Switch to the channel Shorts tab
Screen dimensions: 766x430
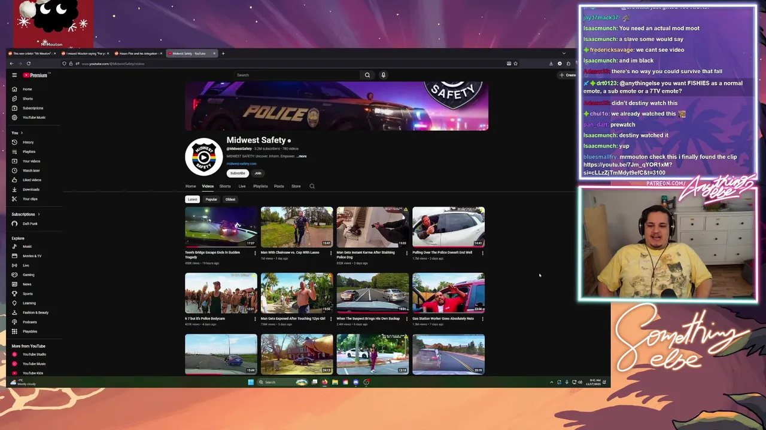(x=225, y=186)
